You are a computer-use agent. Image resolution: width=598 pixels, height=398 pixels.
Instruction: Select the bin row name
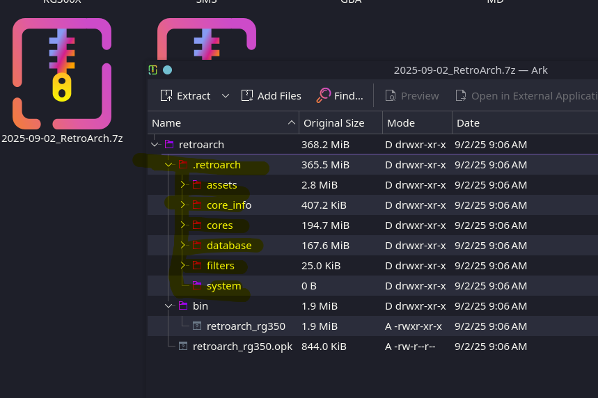pyautogui.click(x=200, y=307)
